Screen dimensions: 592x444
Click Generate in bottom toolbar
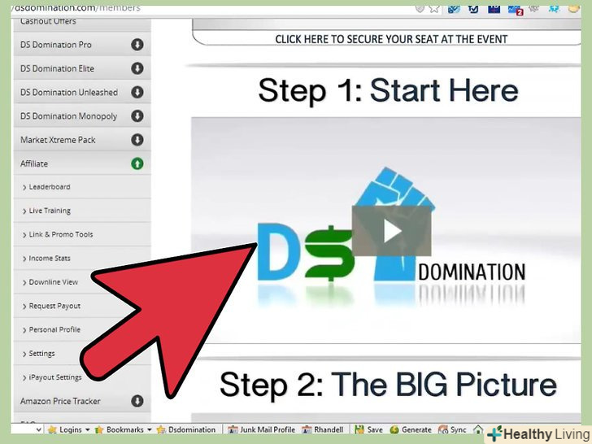(411, 429)
